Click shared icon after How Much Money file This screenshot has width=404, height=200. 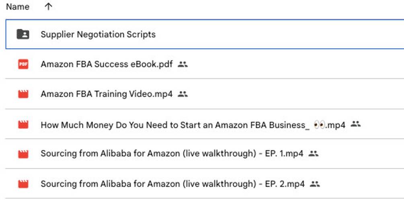[355, 124]
